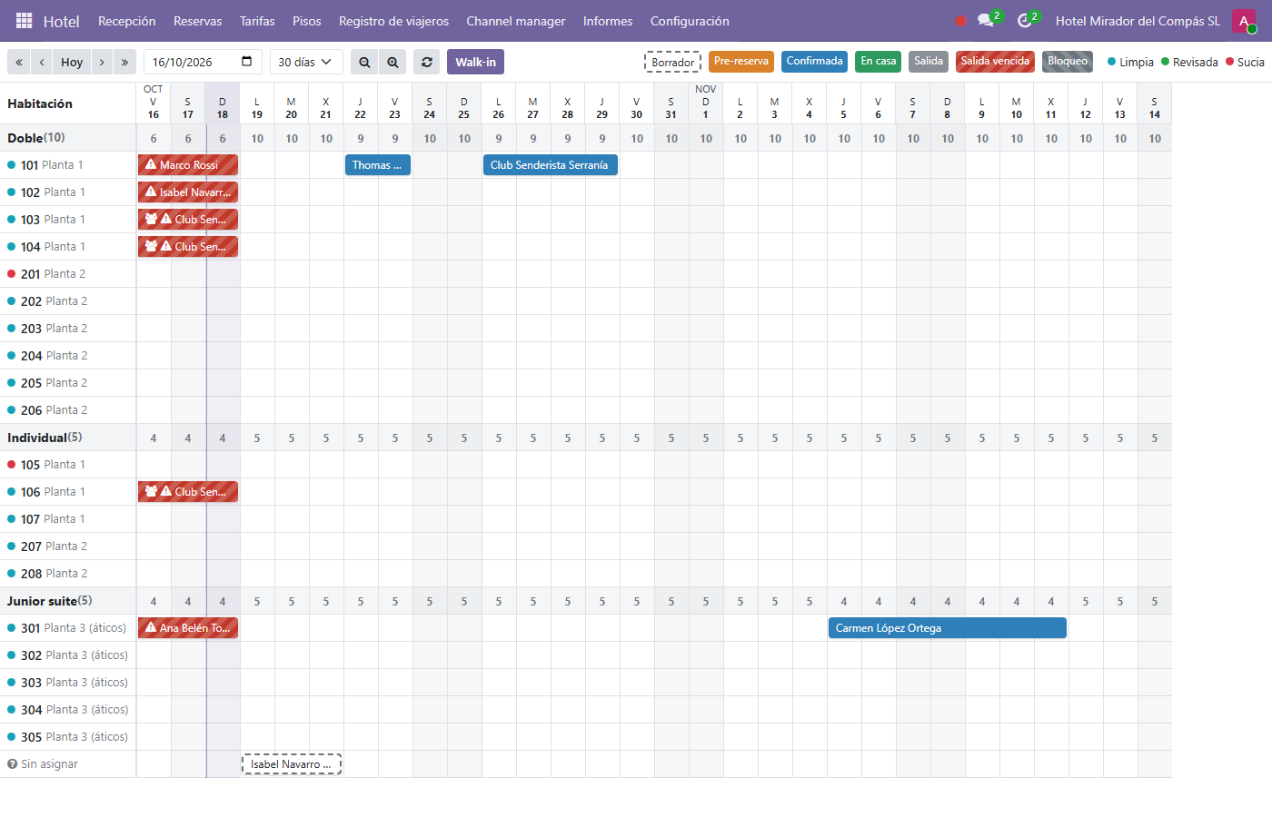Click the En casa green legend swatch

pyautogui.click(x=879, y=62)
